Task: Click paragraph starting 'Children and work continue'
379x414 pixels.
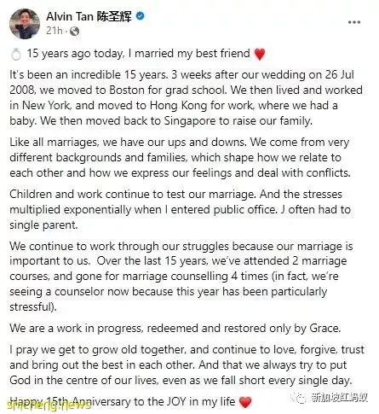Action: (x=180, y=209)
